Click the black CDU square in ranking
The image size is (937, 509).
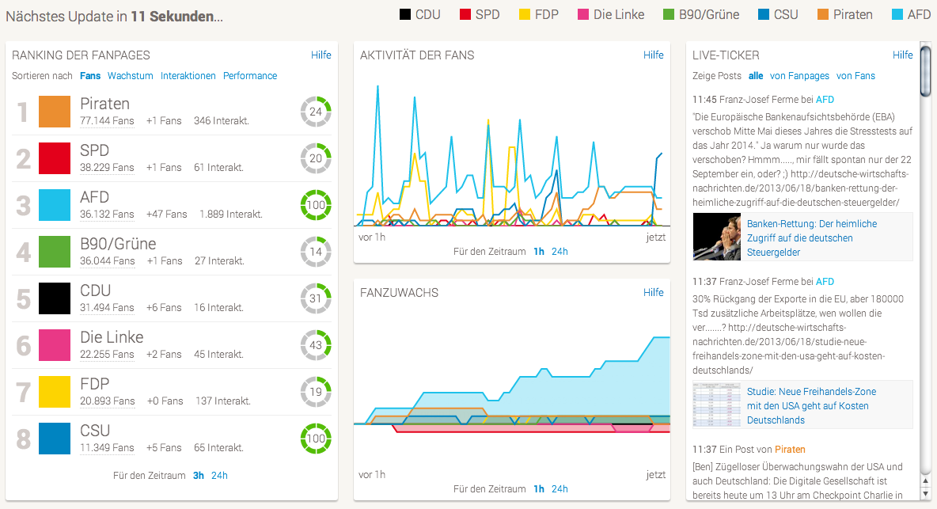click(55, 298)
